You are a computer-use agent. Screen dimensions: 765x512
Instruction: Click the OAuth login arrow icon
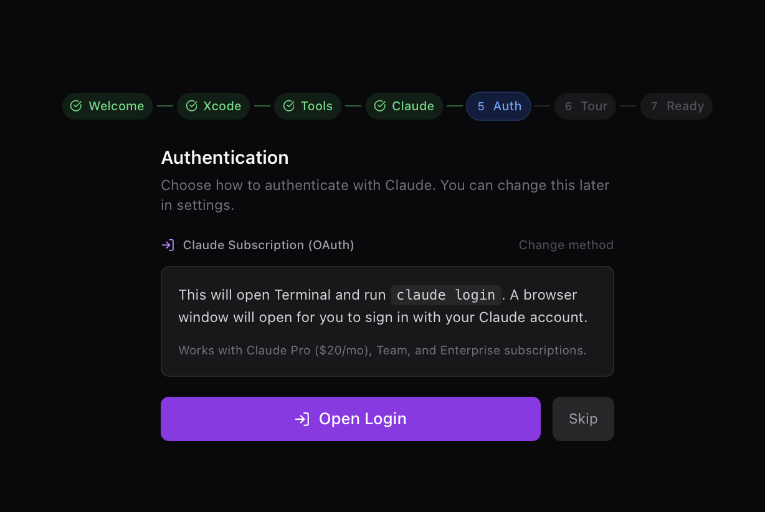click(x=167, y=245)
